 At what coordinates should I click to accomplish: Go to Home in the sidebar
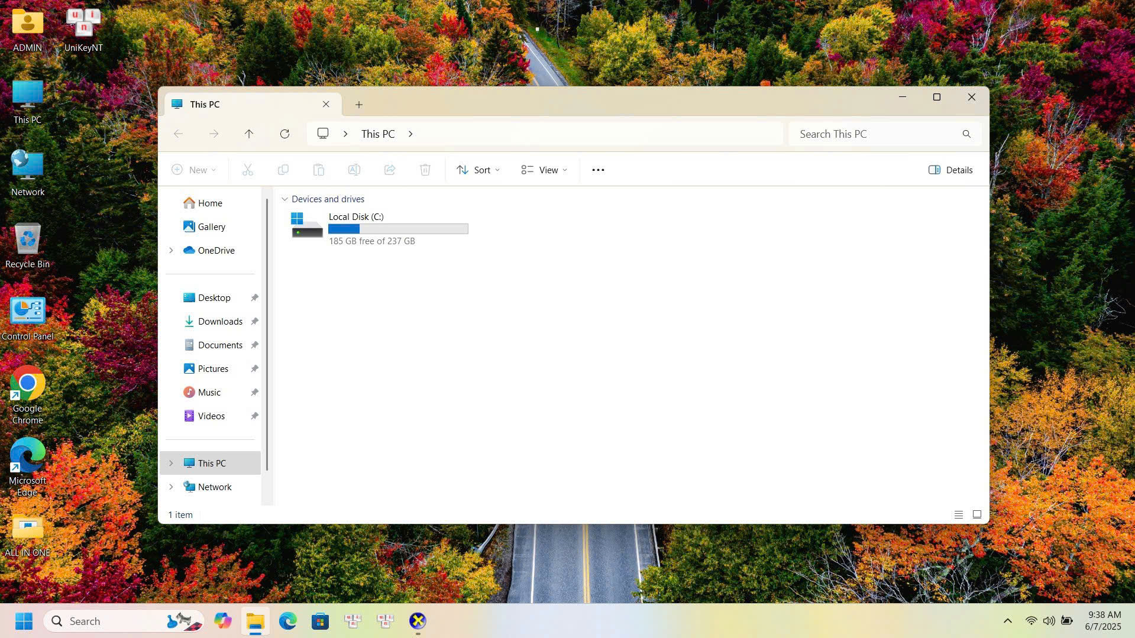[209, 203]
